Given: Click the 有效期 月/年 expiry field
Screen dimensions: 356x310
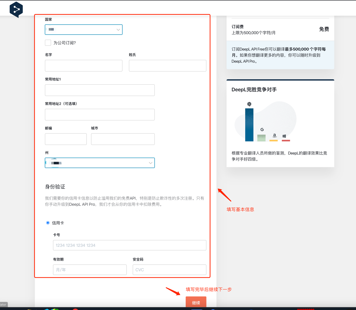Looking at the screenshot, I should (x=90, y=270).
